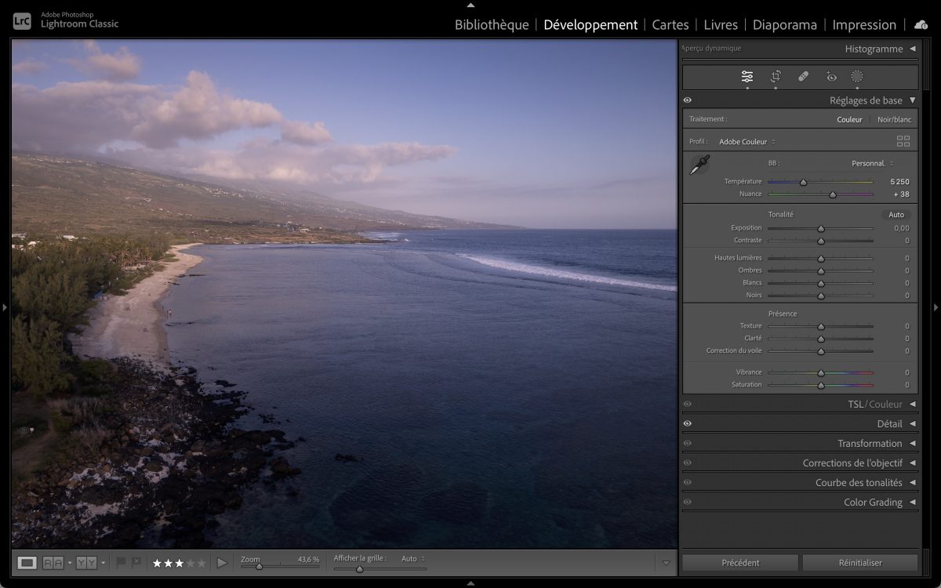Open the BB Personnal. preset dropdown
Image resolution: width=941 pixels, height=588 pixels.
click(x=872, y=163)
